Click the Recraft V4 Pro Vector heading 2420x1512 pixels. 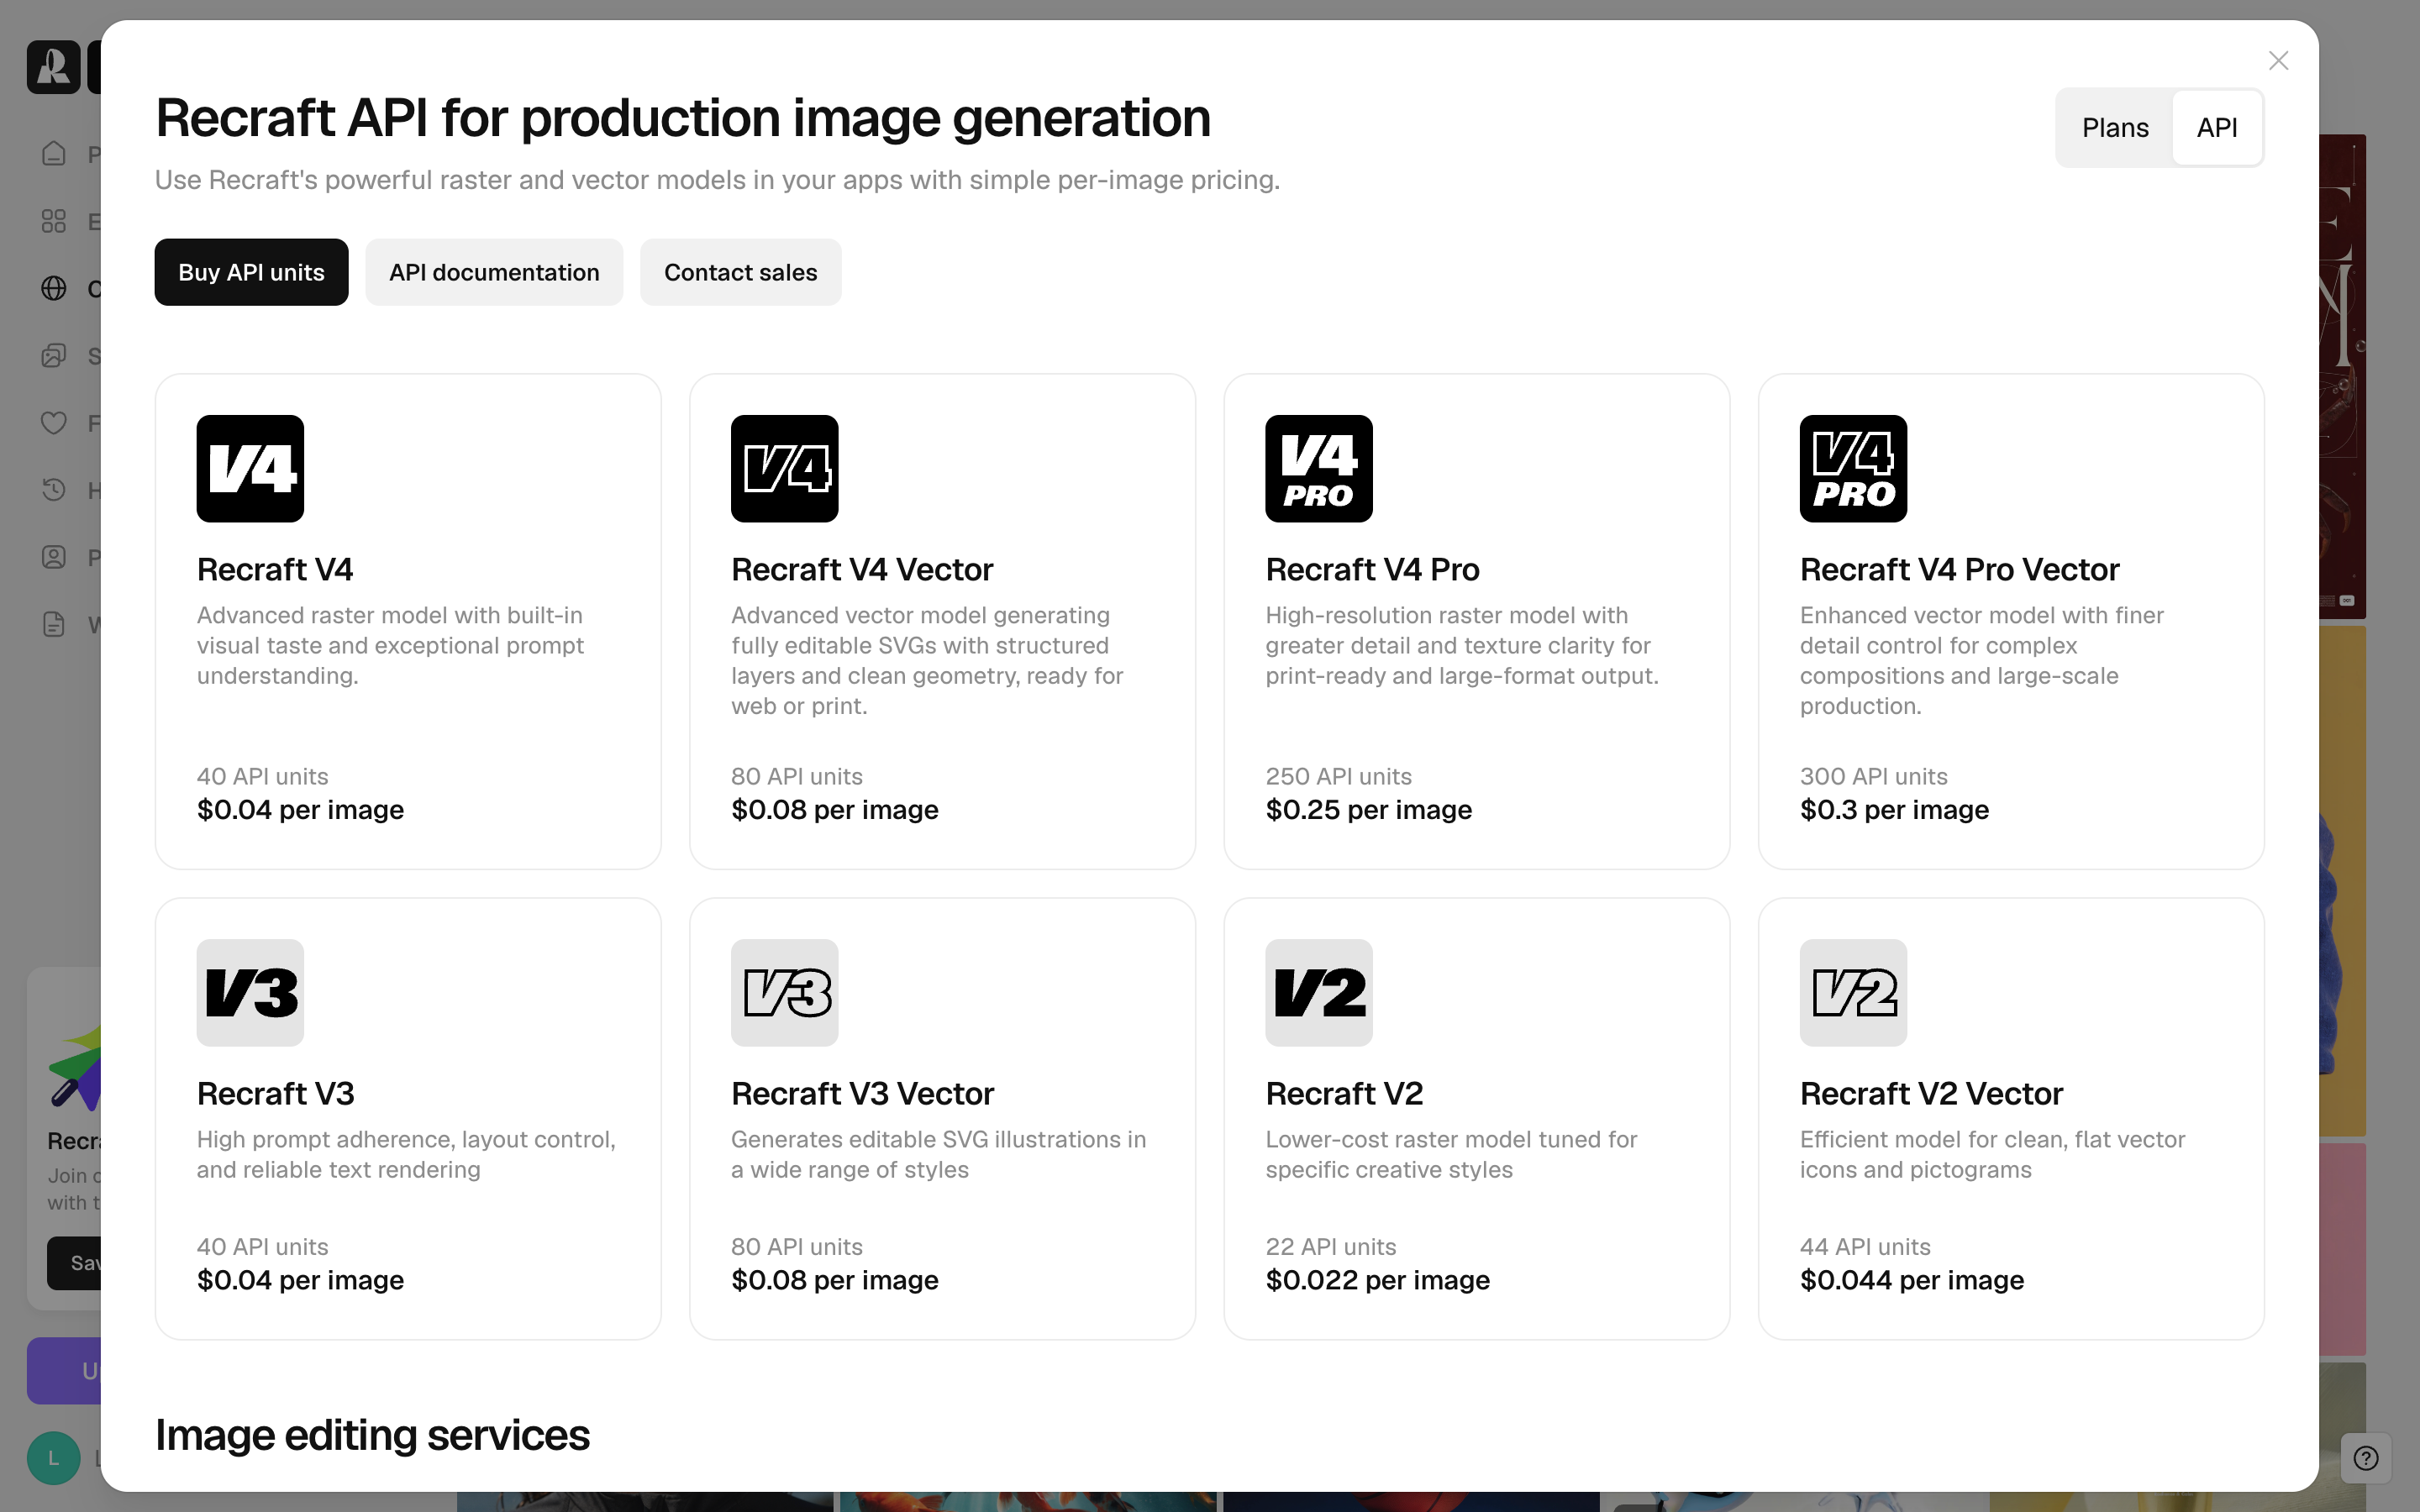[x=1959, y=569]
